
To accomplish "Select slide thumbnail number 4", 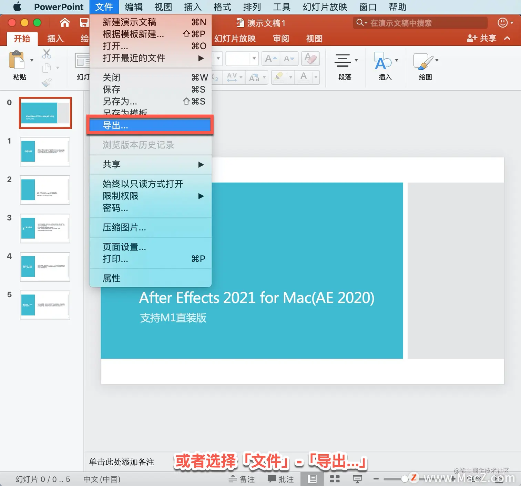I will click(45, 267).
